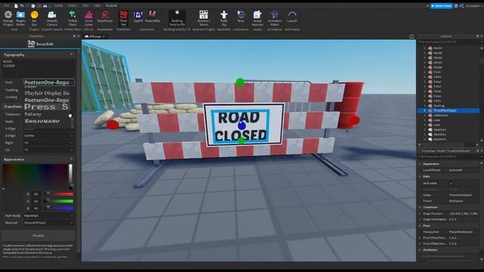The width and height of the screenshot is (484, 272).
Task: Switch to the MODEL ribbon tab
Action: 73,6
